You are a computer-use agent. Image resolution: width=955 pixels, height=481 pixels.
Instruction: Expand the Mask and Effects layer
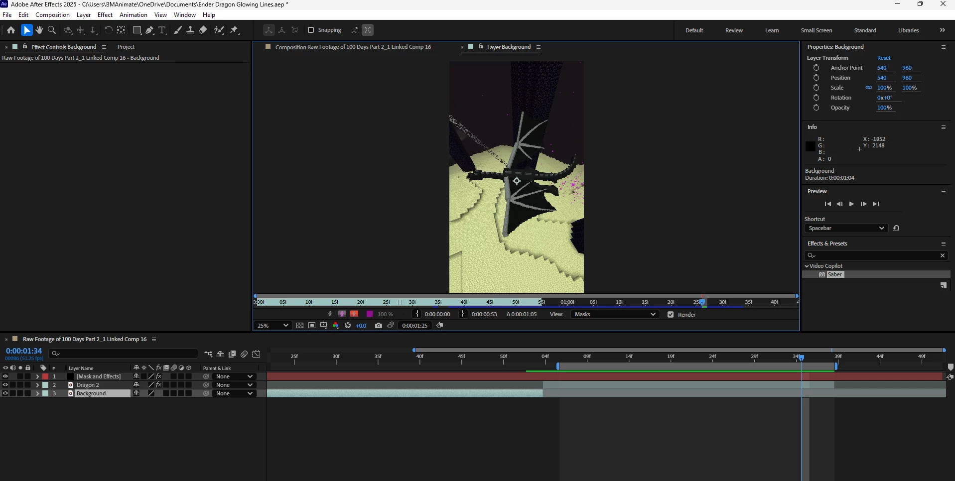point(37,376)
